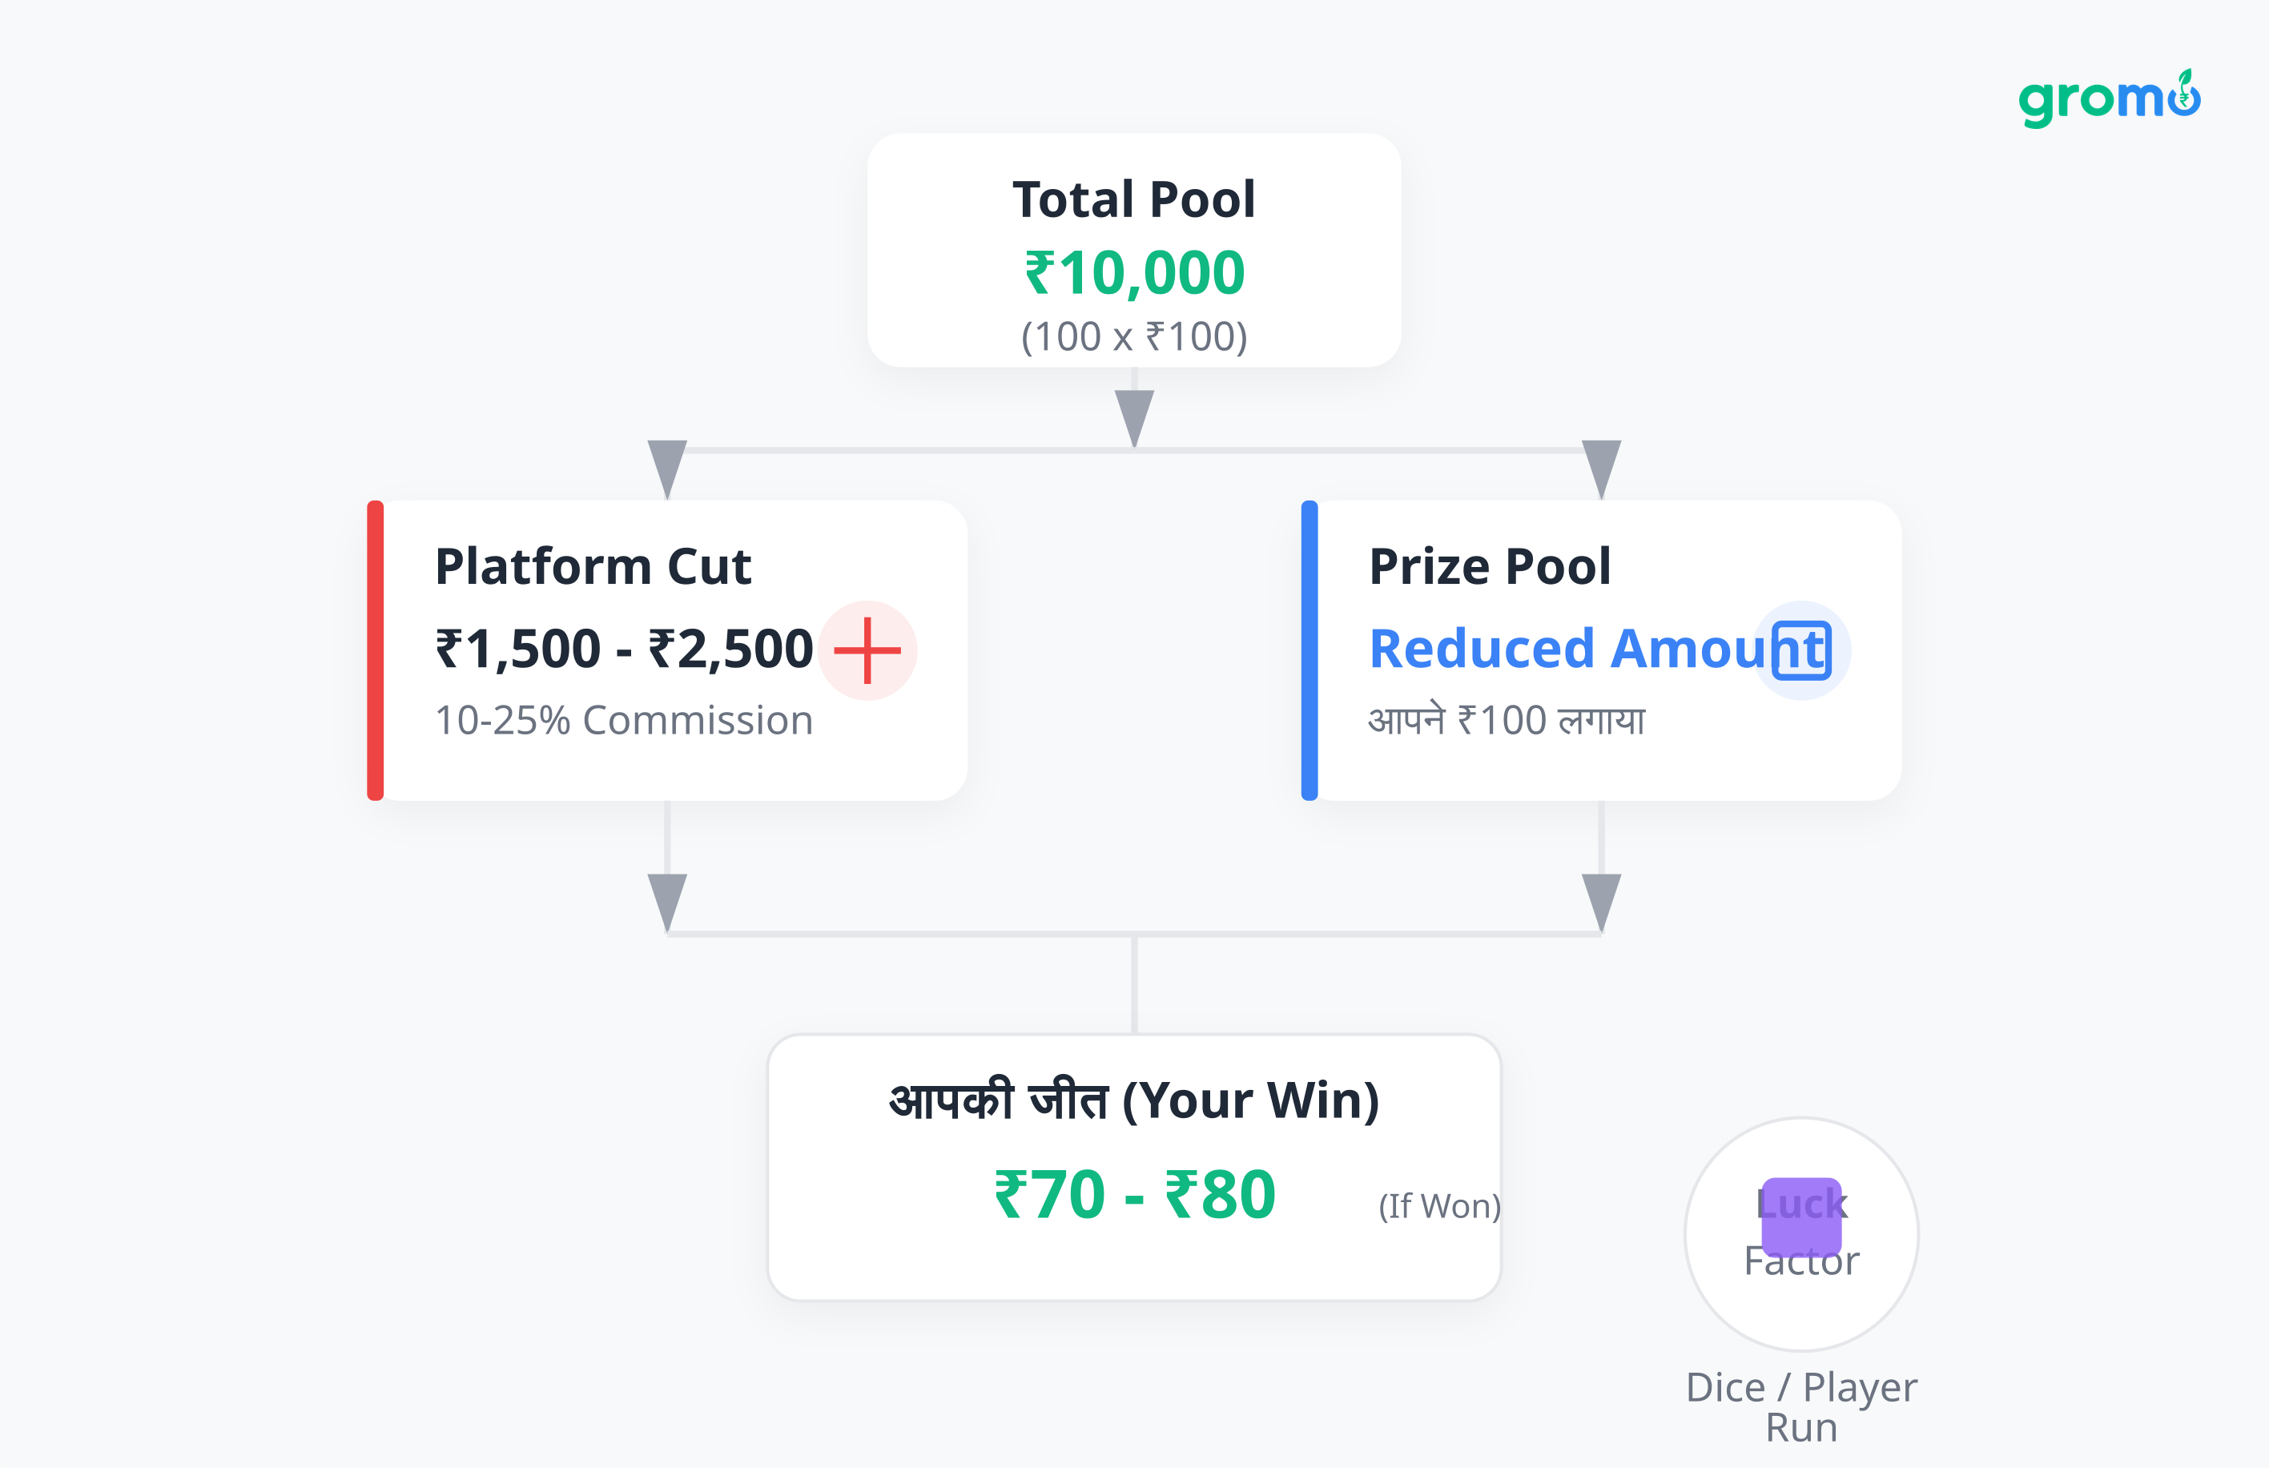The image size is (2269, 1468).
Task: Click the arrowhead directly below Total Pool card
Action: [x=1134, y=416]
